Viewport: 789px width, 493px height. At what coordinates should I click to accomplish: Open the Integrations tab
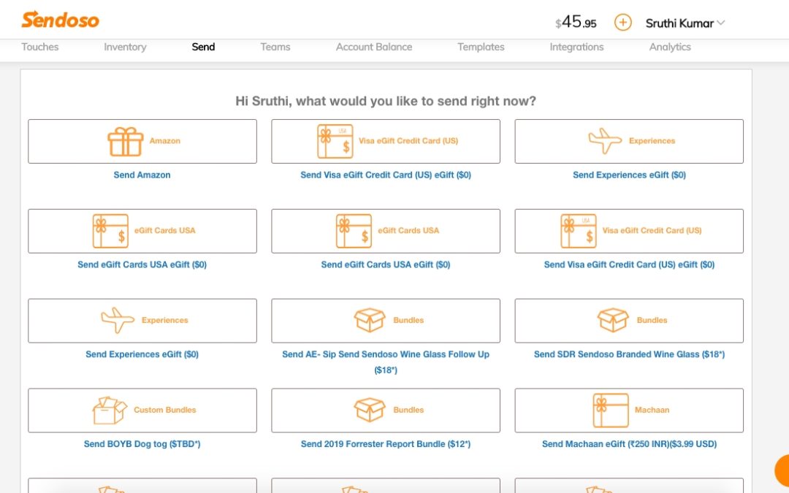pyautogui.click(x=576, y=47)
